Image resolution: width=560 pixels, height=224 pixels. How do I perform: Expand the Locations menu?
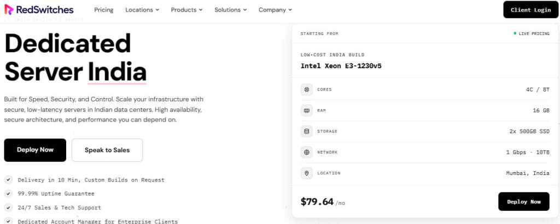tap(142, 10)
